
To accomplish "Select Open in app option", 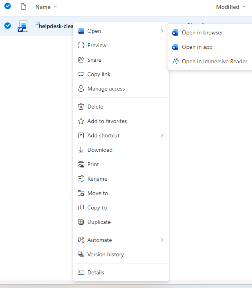I will point(210,47).
